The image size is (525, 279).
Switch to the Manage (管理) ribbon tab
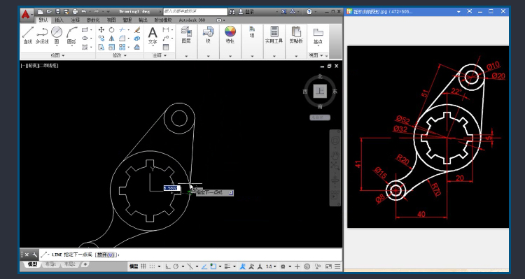pyautogui.click(x=127, y=20)
